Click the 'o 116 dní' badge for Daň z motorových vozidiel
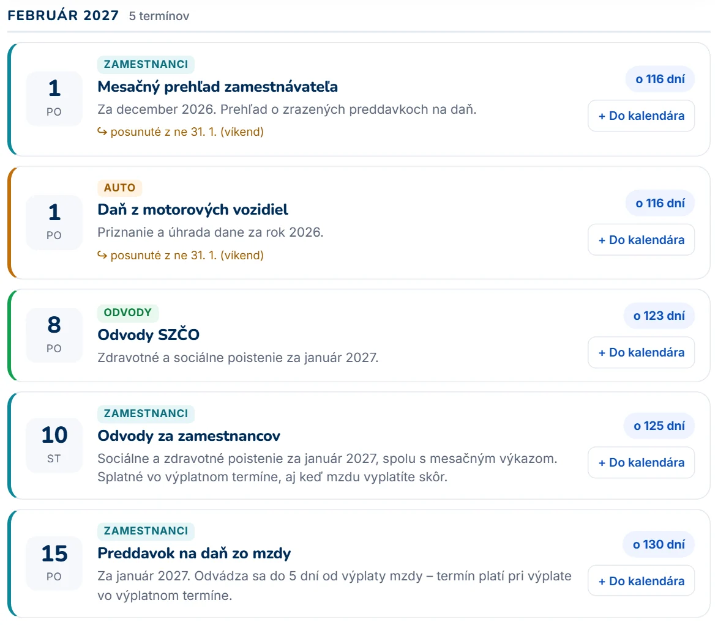 (660, 203)
